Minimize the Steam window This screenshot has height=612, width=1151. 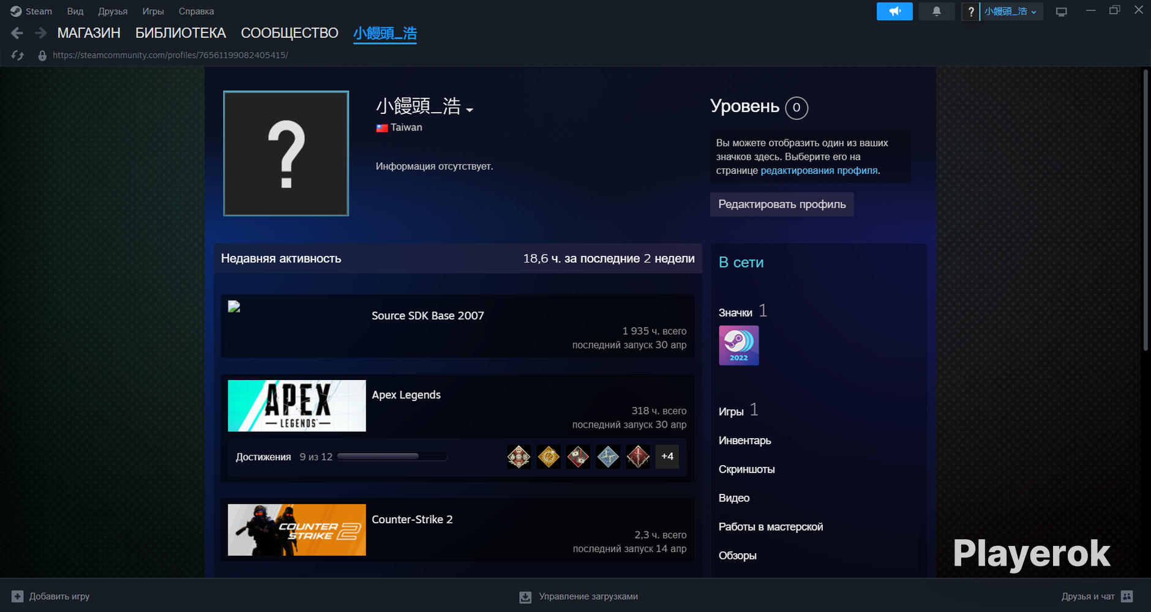[1090, 10]
